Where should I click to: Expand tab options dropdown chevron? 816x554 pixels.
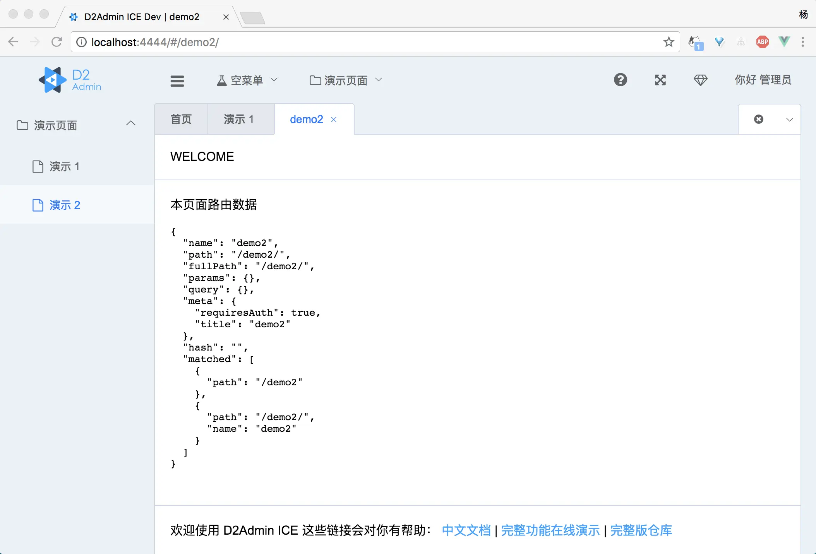coord(790,119)
